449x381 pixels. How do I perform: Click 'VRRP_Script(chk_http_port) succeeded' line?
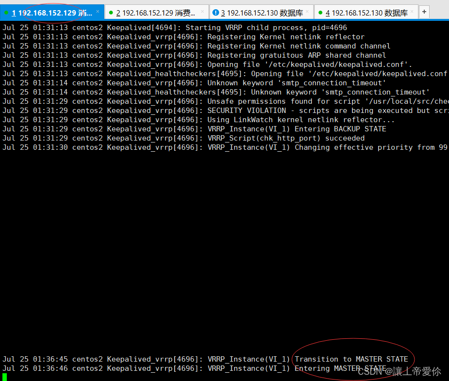pyautogui.click(x=184, y=138)
